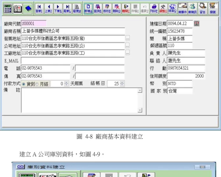
Task: Go to next record (下筆)
Action: 58,9
